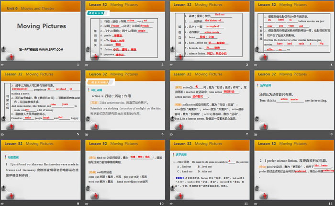Select slide 8 thumbnail with Tom thinks sentence

coord(294,100)
